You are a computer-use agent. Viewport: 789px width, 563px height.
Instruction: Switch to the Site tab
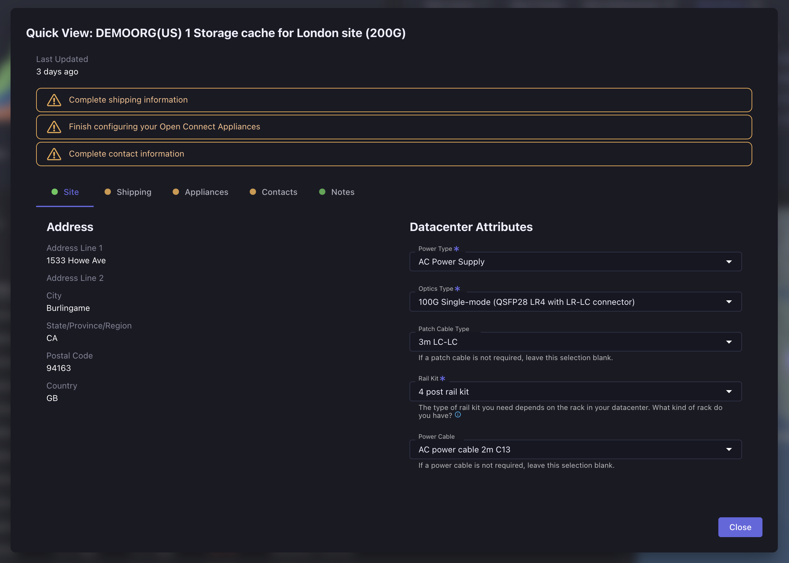[x=65, y=192]
